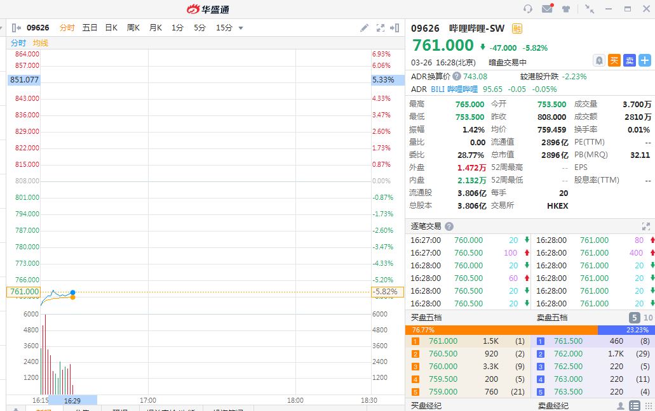Image resolution: width=655 pixels, height=411 pixels.
Task: Set price alert bell for 09626
Action: [598, 60]
